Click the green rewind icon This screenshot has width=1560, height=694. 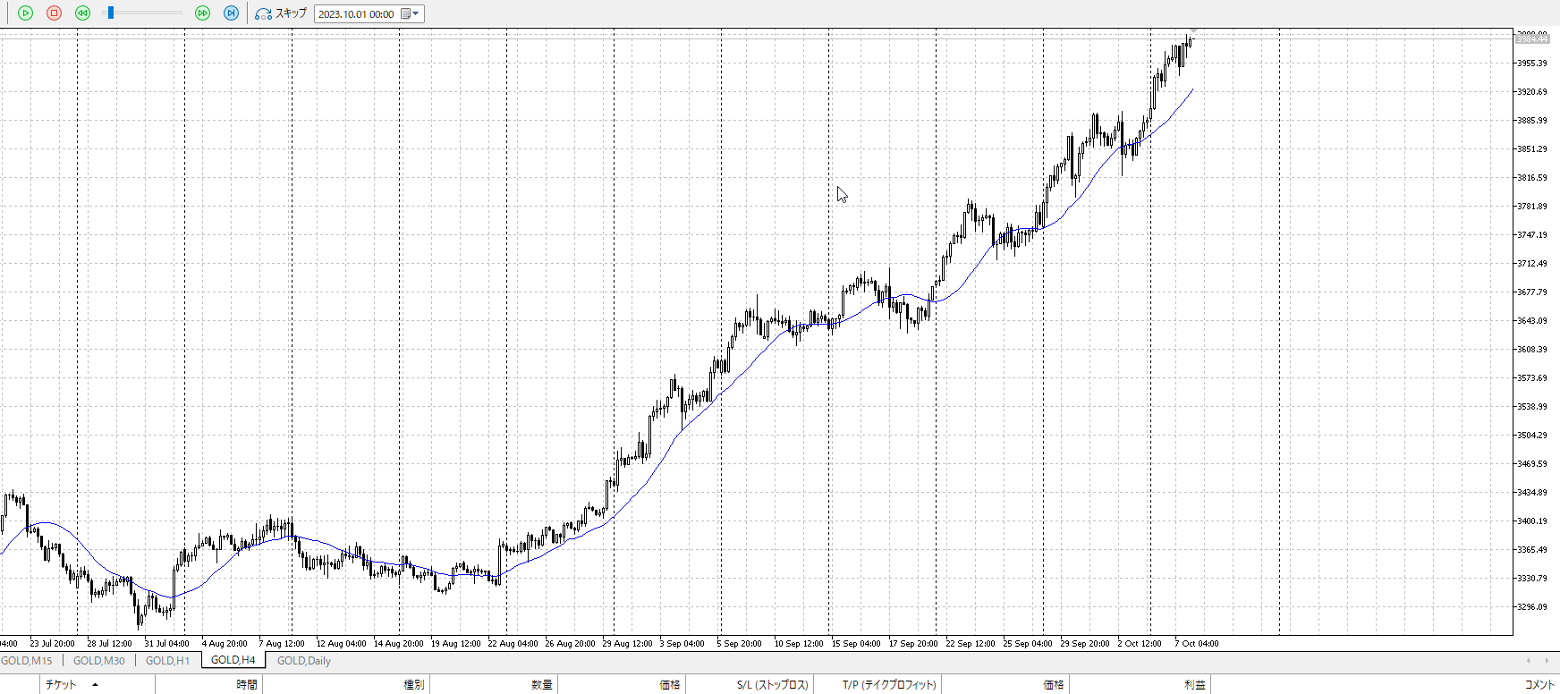pyautogui.click(x=82, y=13)
